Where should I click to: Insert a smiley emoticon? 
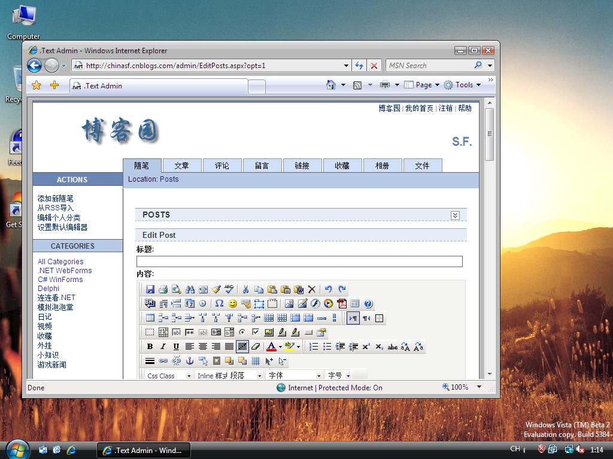(x=233, y=304)
